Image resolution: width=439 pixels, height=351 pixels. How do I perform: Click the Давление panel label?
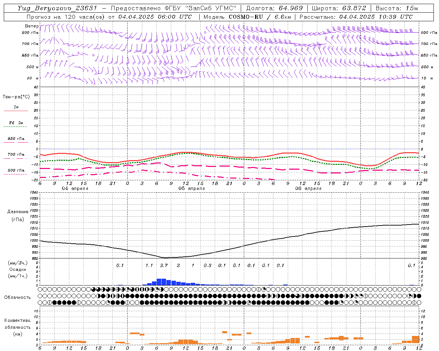click(18, 212)
